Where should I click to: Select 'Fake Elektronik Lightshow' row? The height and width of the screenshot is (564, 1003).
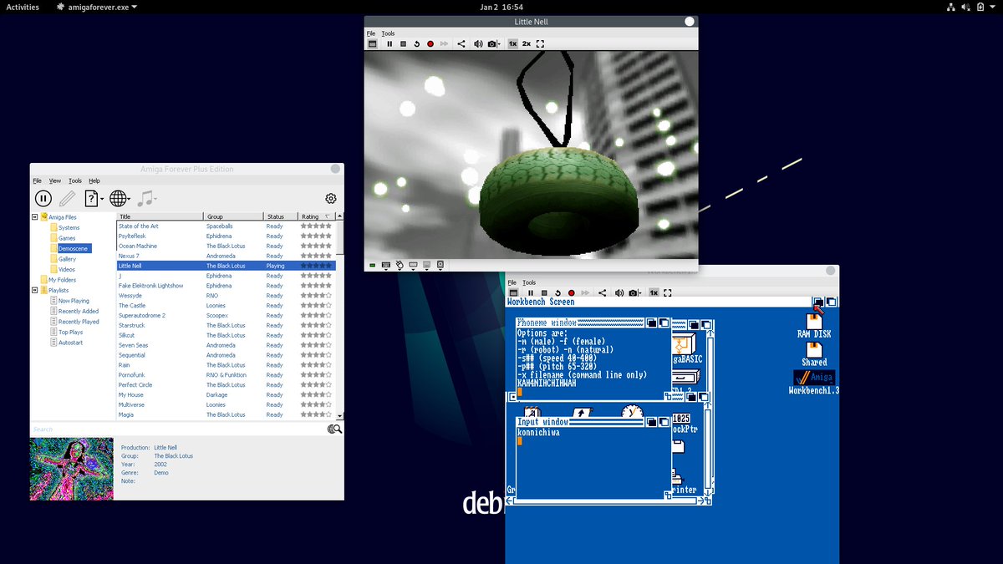(x=226, y=286)
